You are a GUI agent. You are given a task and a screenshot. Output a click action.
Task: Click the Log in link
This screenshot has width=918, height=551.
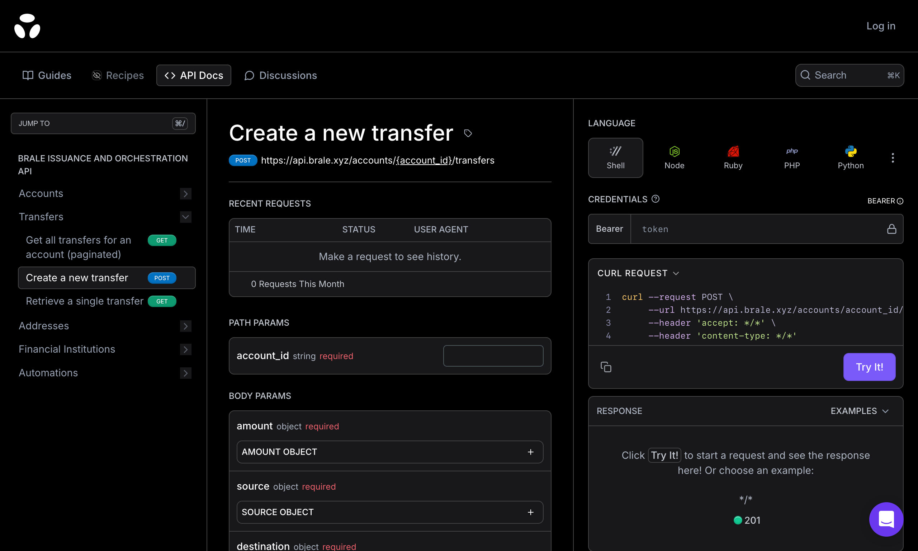880,26
